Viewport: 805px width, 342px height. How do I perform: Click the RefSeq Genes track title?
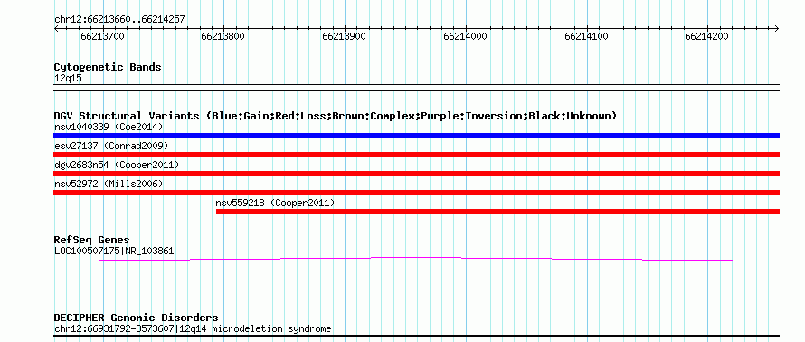coord(91,240)
